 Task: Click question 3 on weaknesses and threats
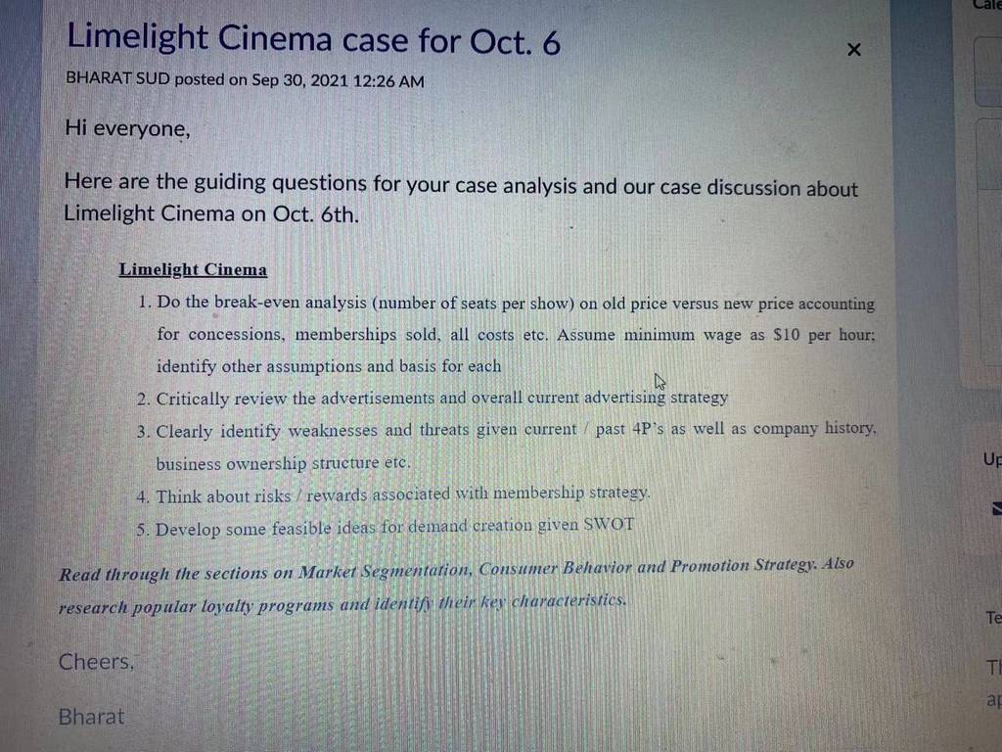click(x=506, y=446)
